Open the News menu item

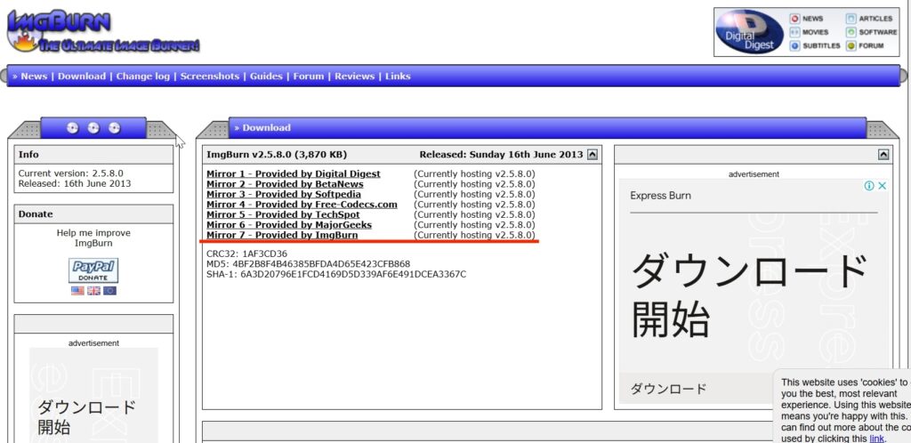(x=34, y=77)
